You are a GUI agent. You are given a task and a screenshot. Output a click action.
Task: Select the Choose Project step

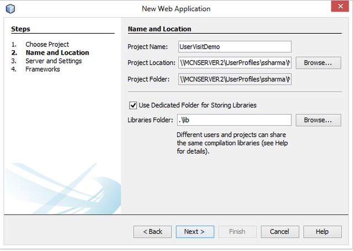pyautogui.click(x=47, y=44)
